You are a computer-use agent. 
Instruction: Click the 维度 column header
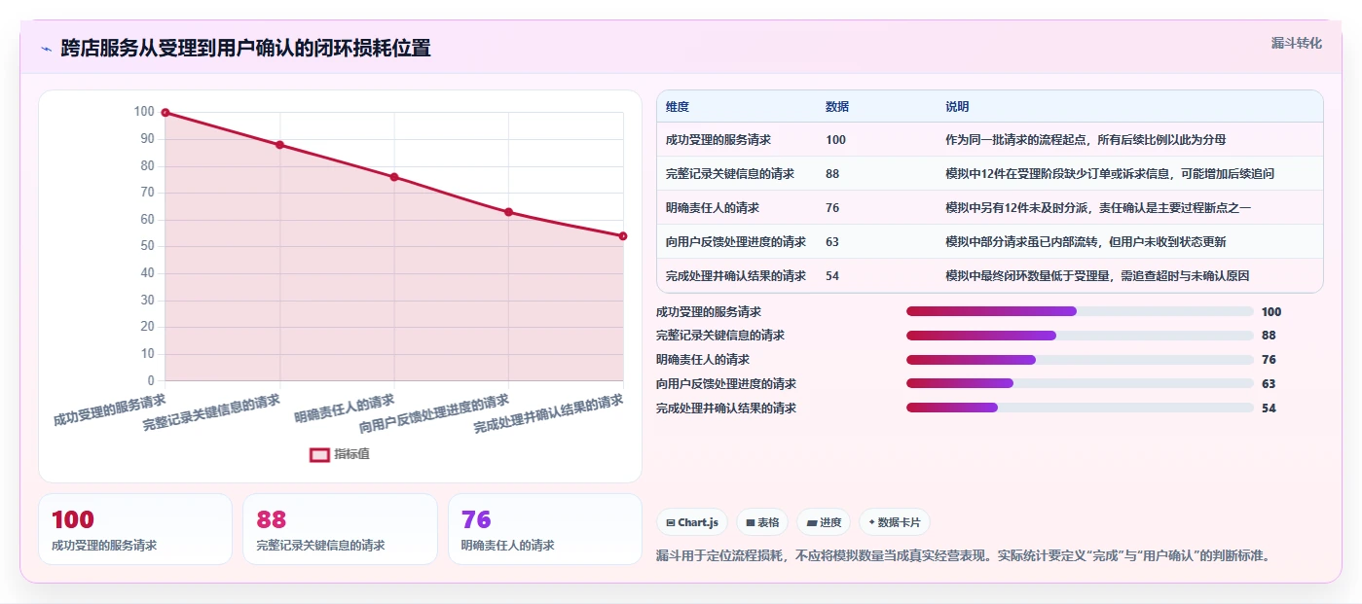[x=678, y=106]
